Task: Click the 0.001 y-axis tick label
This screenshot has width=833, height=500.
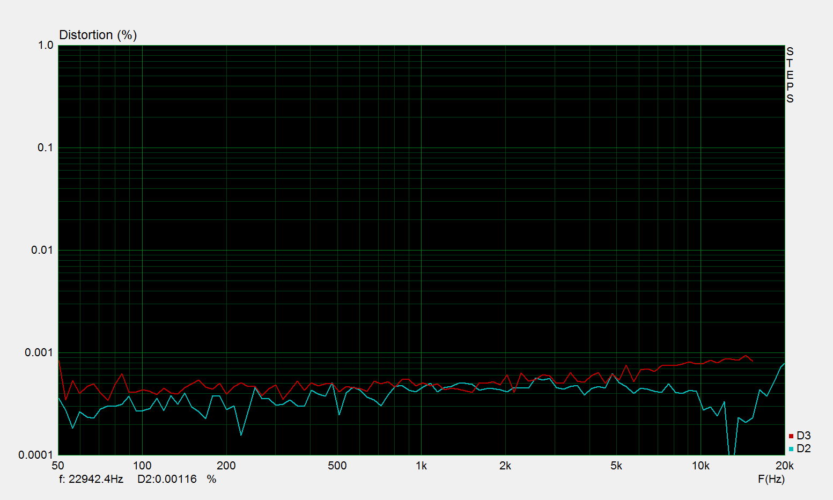Action: [x=39, y=352]
